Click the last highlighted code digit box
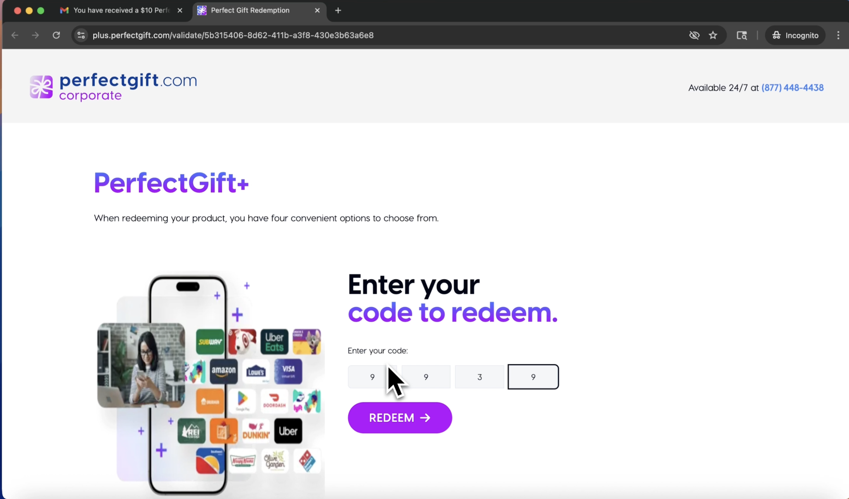This screenshot has width=849, height=499. click(533, 377)
